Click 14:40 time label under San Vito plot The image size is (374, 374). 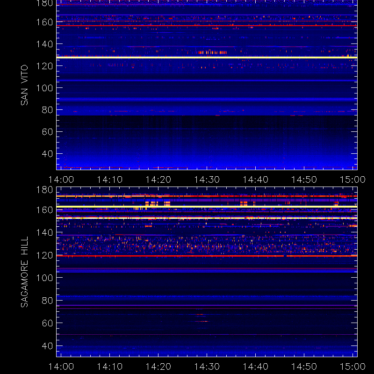255,180
